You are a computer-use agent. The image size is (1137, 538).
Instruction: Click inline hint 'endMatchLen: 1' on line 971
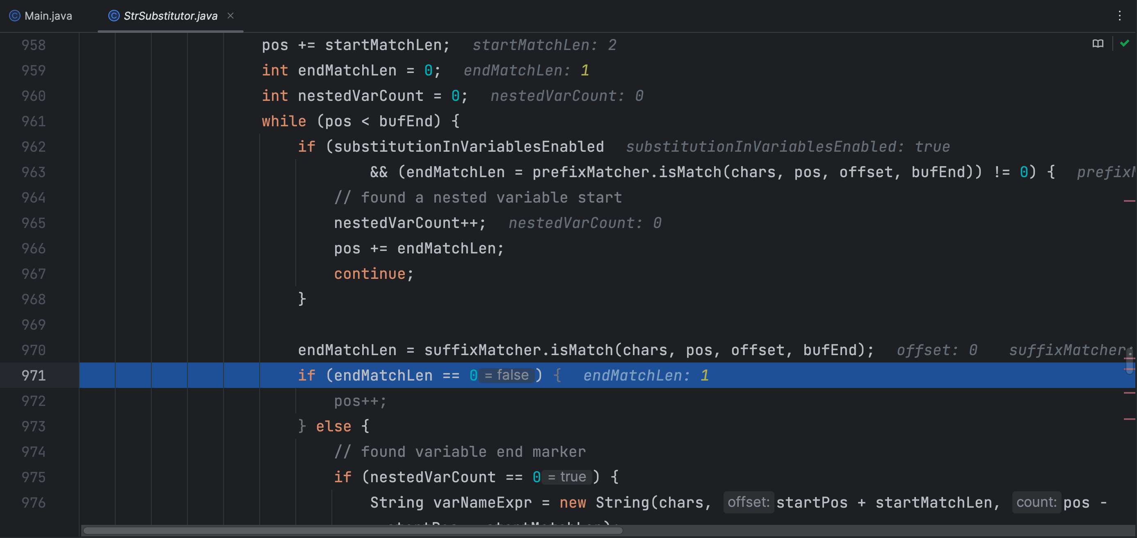[646, 375]
